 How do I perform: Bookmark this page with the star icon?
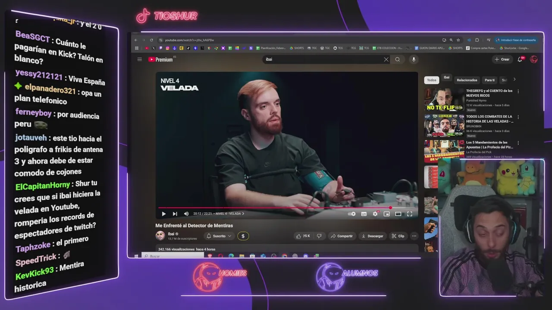tap(458, 40)
